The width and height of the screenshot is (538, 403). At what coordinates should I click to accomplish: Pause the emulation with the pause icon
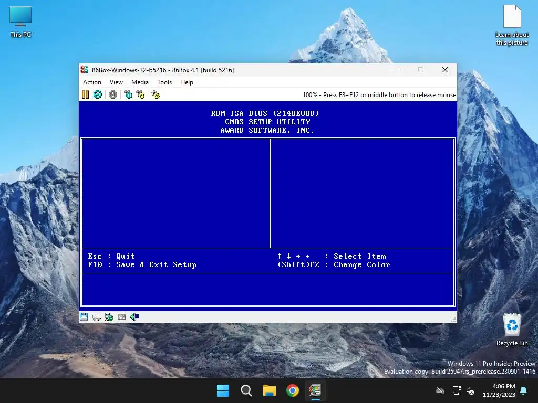[x=86, y=94]
